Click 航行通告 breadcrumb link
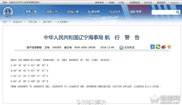Screen dimensions: 182x105 [47, 22]
